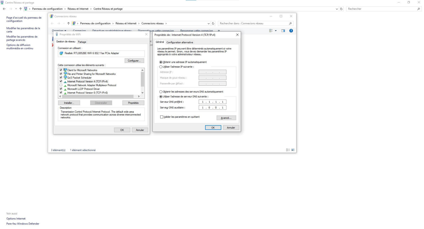This screenshot has height=229, width=424.
Task: Confirm OK in the IPv4 properties dialog
Action: coord(213,128)
